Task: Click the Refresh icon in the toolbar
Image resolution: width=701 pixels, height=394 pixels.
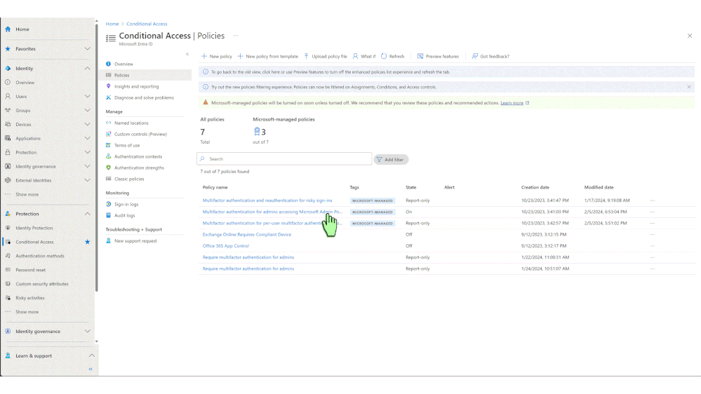Action: [384, 56]
